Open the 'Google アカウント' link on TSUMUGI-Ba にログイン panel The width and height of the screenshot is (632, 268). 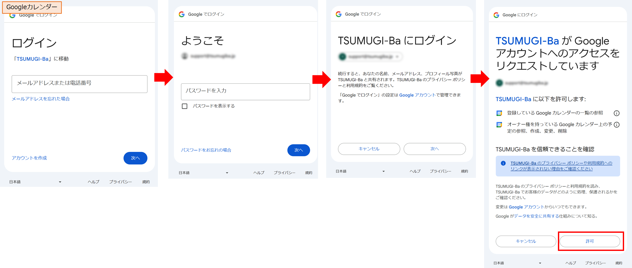(417, 95)
